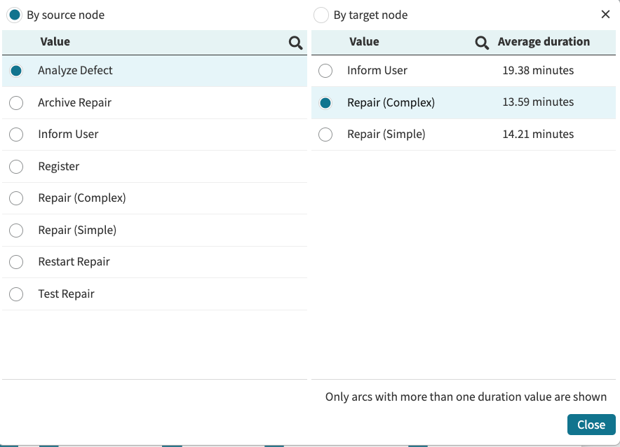The width and height of the screenshot is (620, 447).
Task: Choose Repair (Simple) with 14.21 minutes duration
Action: pos(325,135)
